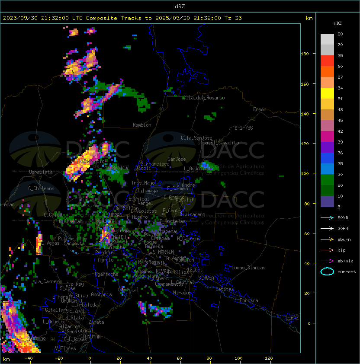The width and height of the screenshot is (360, 364).
Task: Select the dark orange 57-60 dBZ swatch
Action: coord(327,72)
